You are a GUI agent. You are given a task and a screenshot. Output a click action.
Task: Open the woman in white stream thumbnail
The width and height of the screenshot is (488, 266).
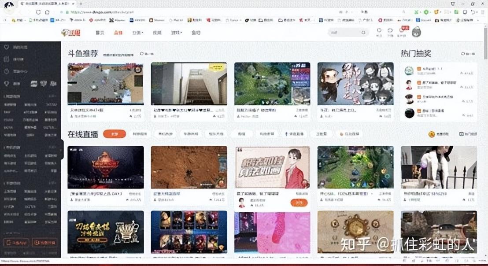point(439,167)
